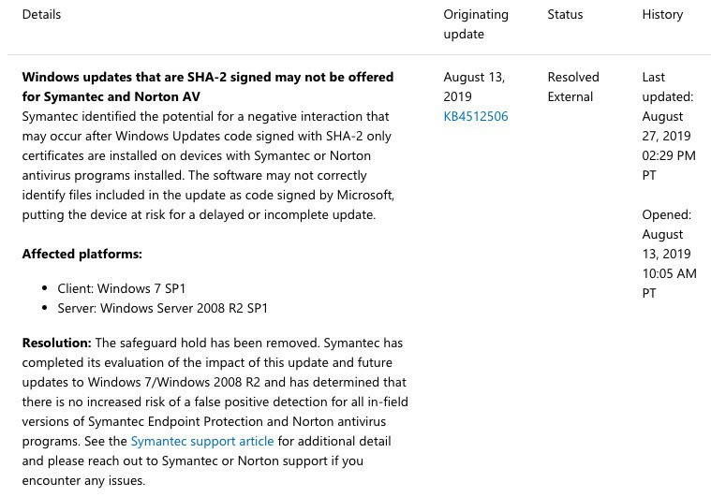Screen dimensions: 711x497
Task: Click the Last updated label in History
Action: pyautogui.click(x=667, y=86)
